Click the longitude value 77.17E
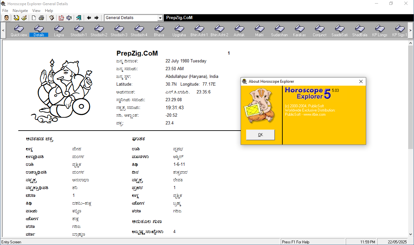 tap(209, 84)
